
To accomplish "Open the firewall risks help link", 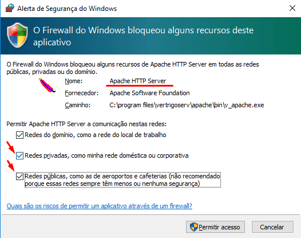I will (x=99, y=206).
